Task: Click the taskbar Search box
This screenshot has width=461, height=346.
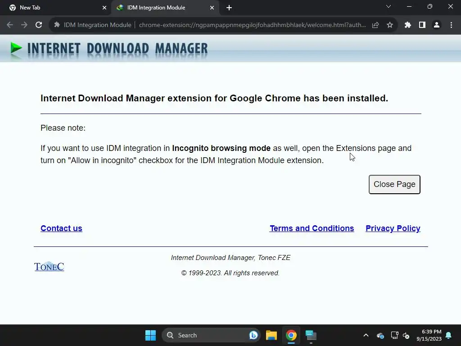Action: tap(211, 335)
